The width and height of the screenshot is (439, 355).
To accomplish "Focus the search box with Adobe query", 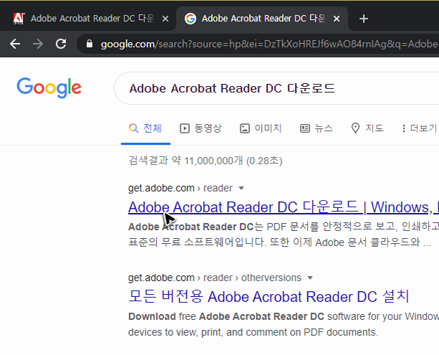I will point(277,88).
